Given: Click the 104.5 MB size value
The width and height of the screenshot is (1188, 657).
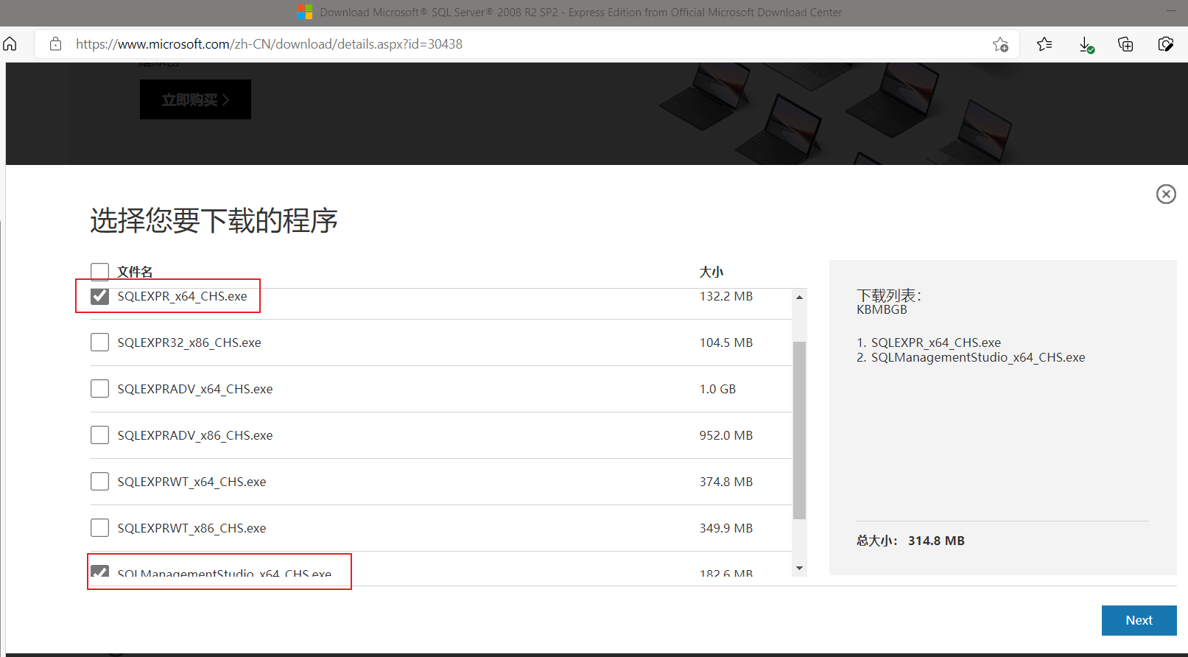Looking at the screenshot, I should [726, 342].
